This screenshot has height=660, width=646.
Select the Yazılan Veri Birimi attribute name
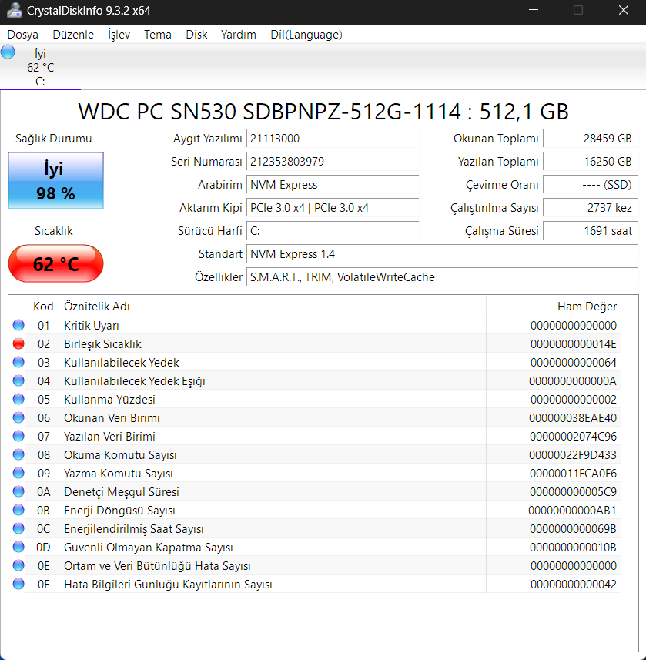click(x=109, y=437)
